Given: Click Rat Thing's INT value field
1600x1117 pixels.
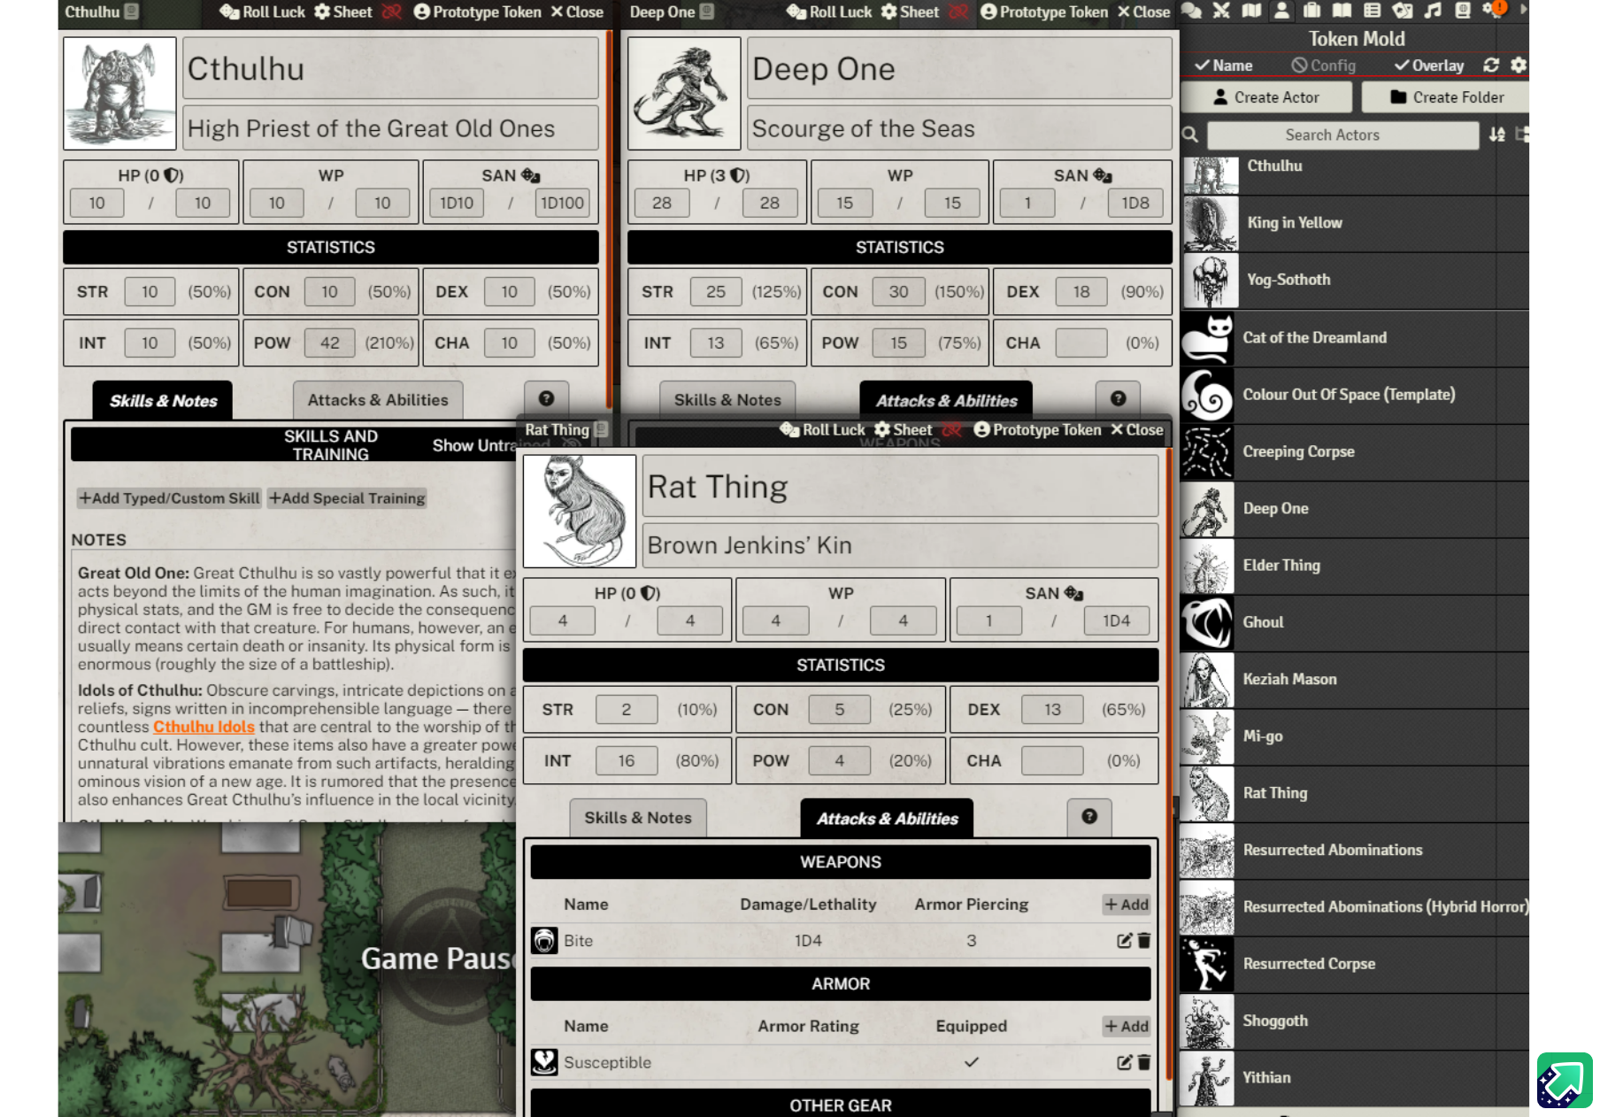Looking at the screenshot, I should [x=627, y=760].
